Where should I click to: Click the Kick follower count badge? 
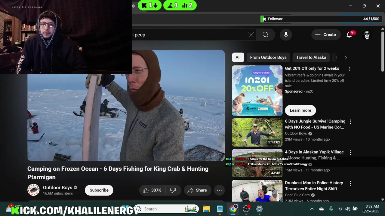(x=150, y=5)
